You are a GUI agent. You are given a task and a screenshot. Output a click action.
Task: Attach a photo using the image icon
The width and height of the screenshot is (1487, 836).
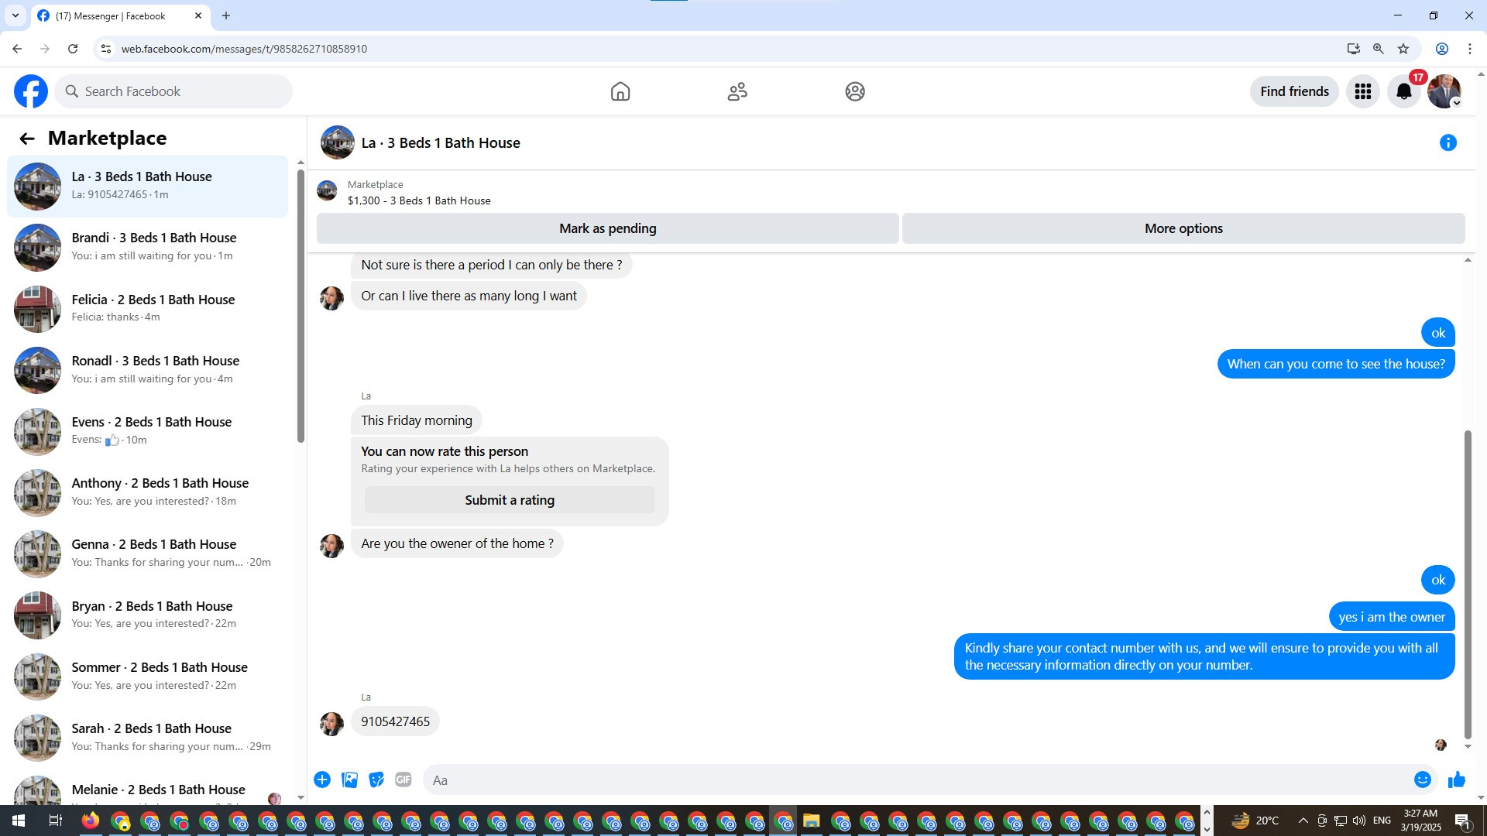click(350, 779)
